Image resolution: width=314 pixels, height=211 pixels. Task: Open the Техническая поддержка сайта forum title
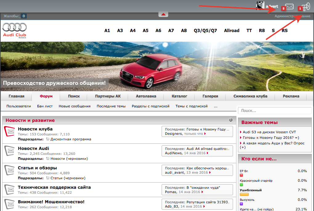click(x=54, y=187)
